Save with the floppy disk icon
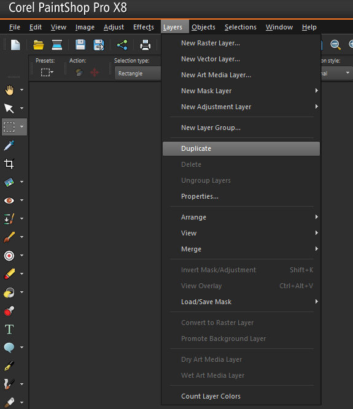This screenshot has height=409, width=353. click(80, 45)
